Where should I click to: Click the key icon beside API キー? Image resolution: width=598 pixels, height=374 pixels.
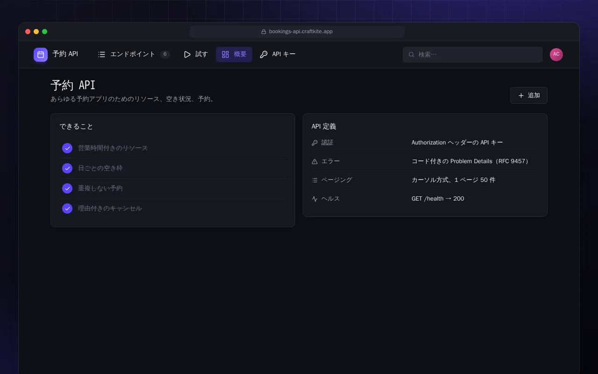tap(263, 54)
